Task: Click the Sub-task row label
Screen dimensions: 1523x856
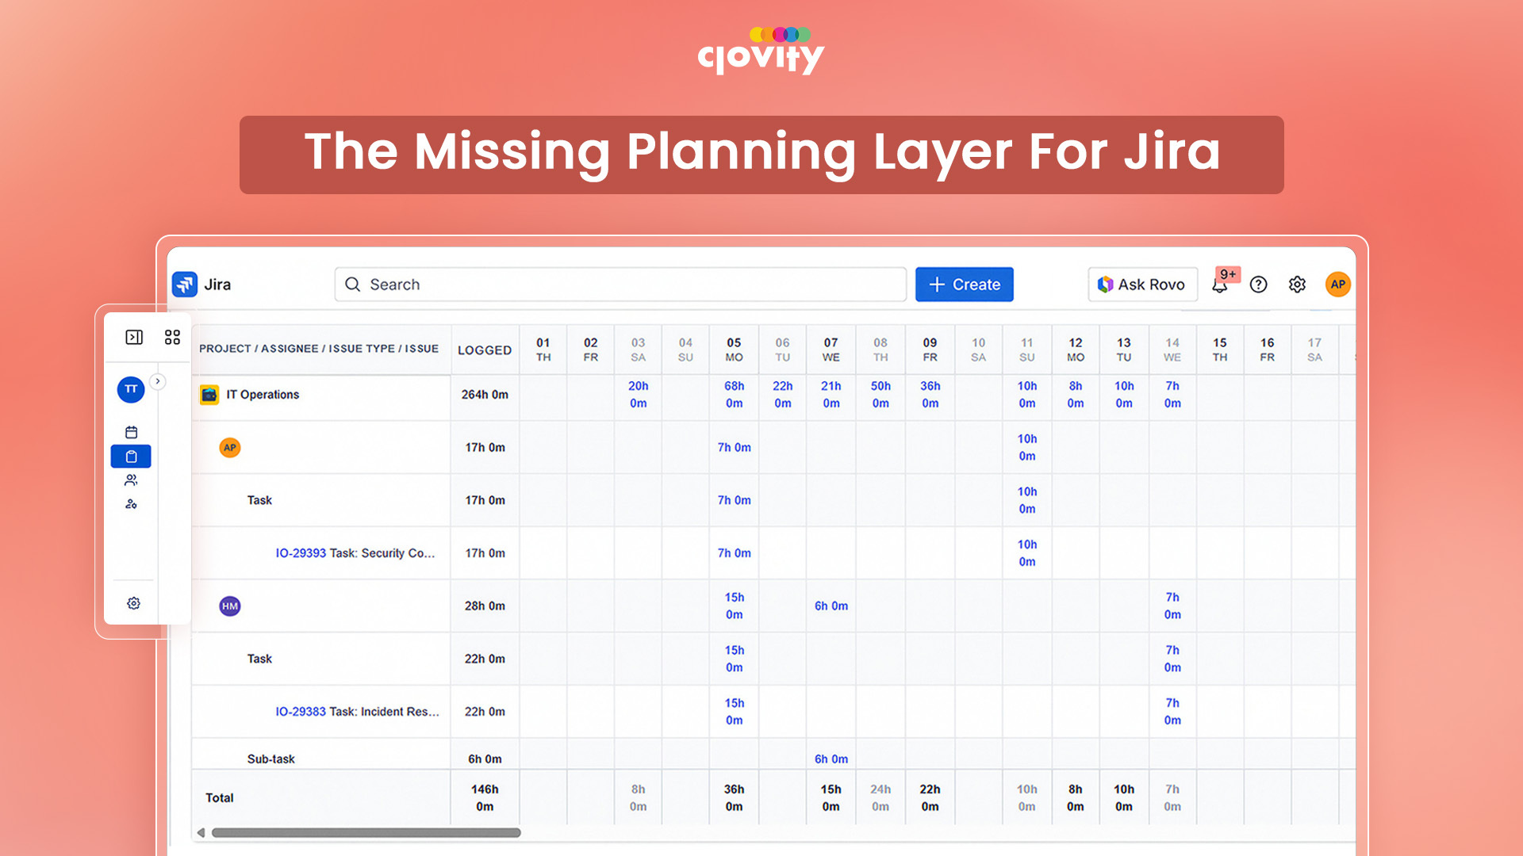Action: (270, 759)
